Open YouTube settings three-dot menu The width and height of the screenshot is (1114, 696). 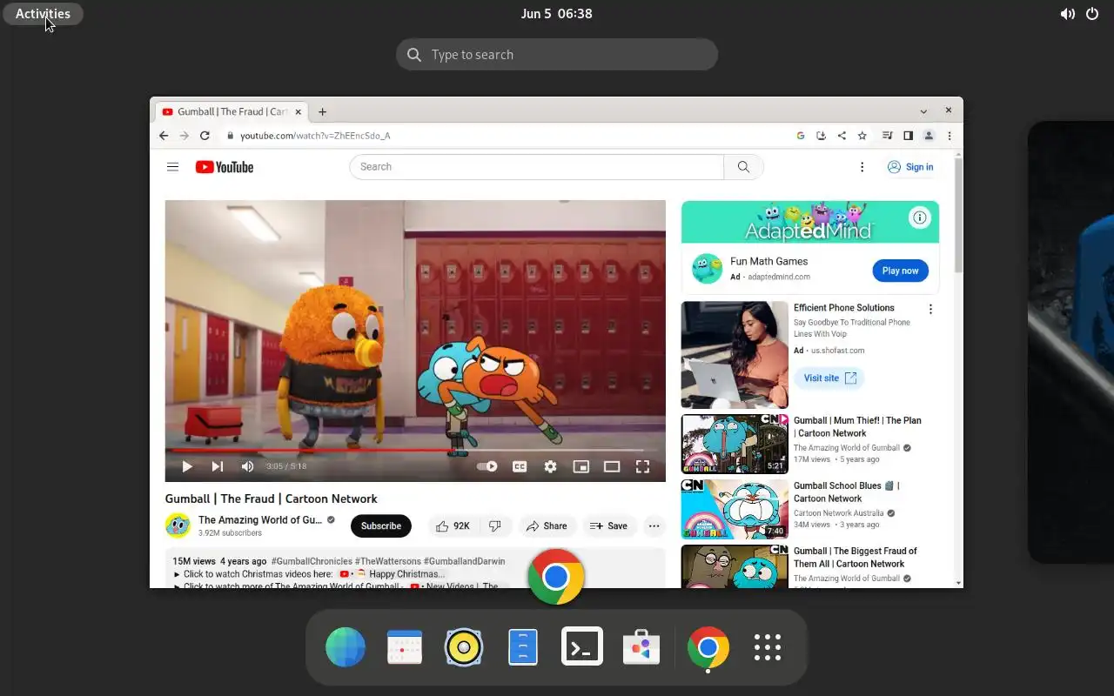coord(862,167)
